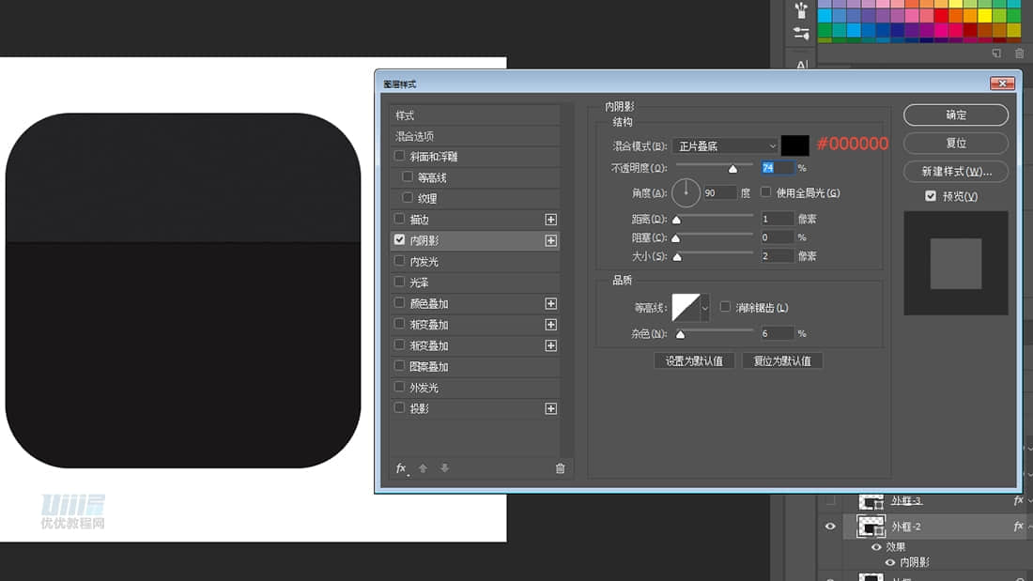1033x581 pixels.
Task: Move effect down with the down arrow icon
Action: coord(445,468)
